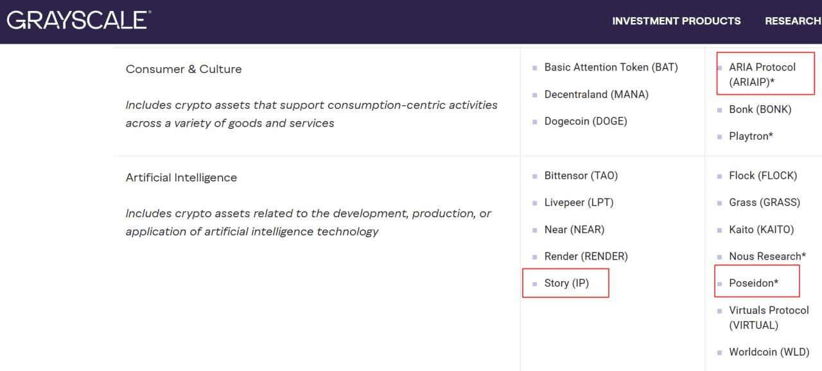Click Bonk (BONK) asset

[760, 110]
